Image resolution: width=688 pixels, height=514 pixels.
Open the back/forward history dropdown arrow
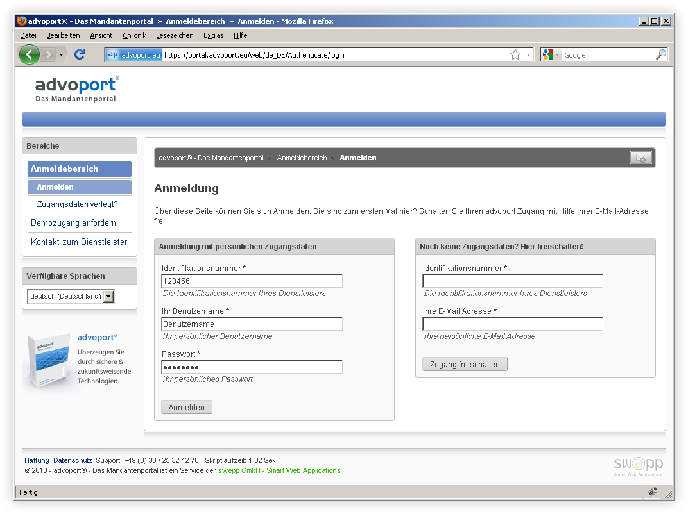tap(61, 54)
